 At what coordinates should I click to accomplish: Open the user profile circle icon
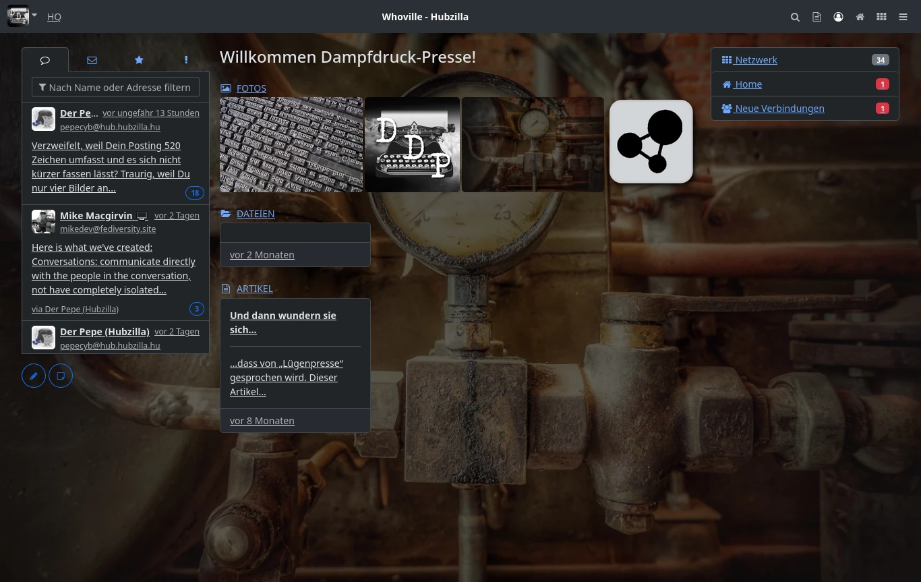click(838, 17)
